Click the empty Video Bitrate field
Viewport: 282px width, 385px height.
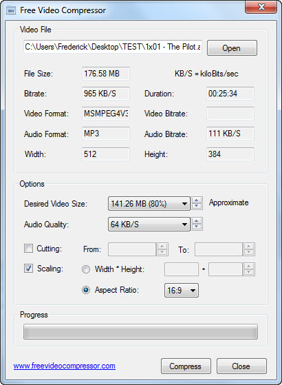click(230, 114)
